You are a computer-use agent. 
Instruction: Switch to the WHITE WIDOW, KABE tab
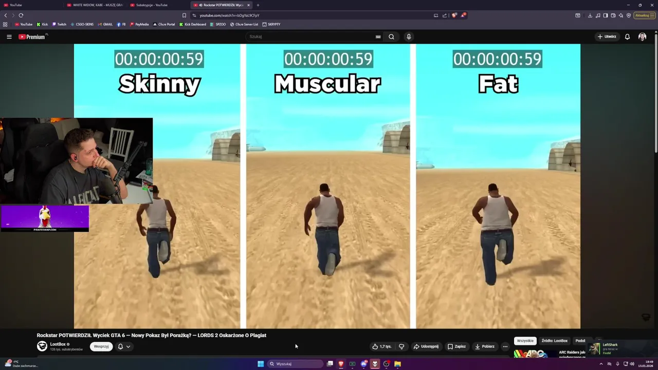click(x=95, y=5)
